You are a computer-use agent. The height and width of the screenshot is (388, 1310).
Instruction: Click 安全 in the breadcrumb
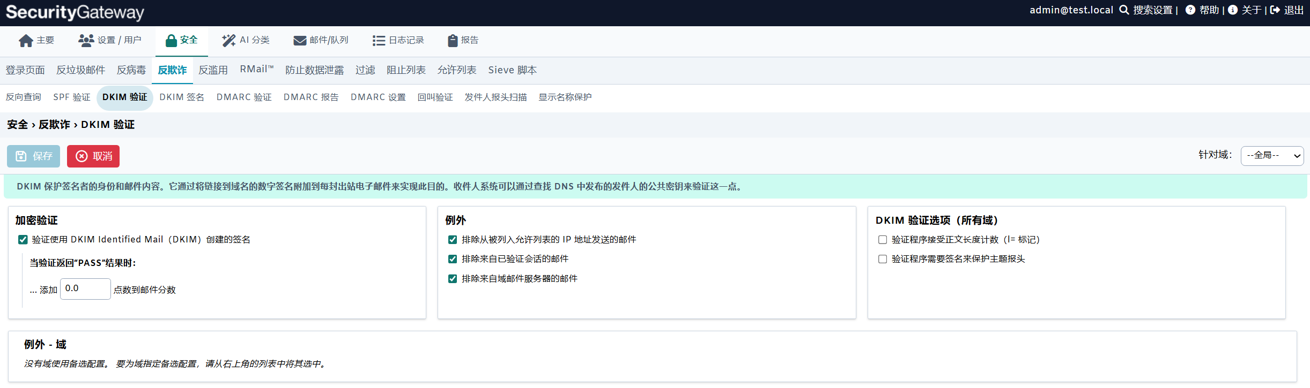click(17, 125)
